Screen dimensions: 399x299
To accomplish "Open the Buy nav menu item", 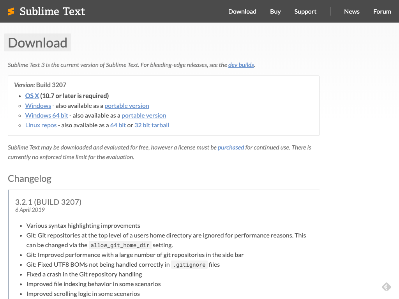I will click(x=275, y=11).
